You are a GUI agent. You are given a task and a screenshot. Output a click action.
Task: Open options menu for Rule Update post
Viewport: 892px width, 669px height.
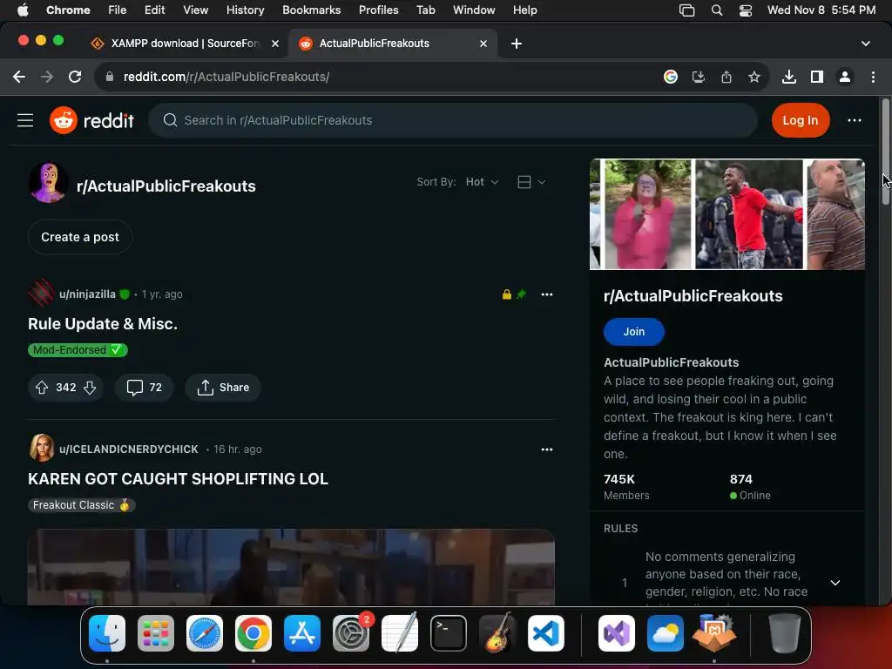tap(547, 294)
